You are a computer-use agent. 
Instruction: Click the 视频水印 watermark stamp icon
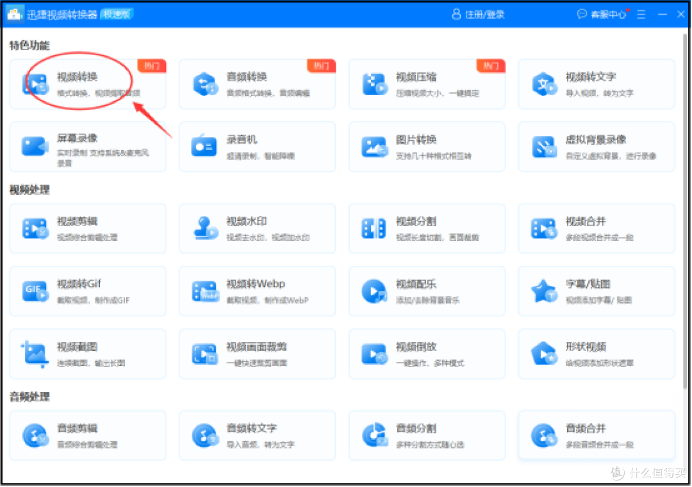[205, 227]
